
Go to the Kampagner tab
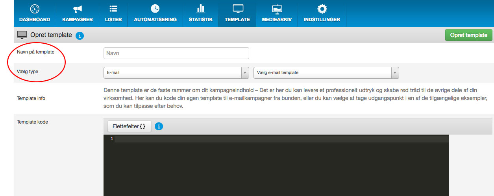click(x=78, y=13)
